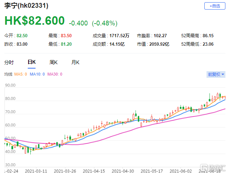Click the 70.00 price axis label

(10, 112)
